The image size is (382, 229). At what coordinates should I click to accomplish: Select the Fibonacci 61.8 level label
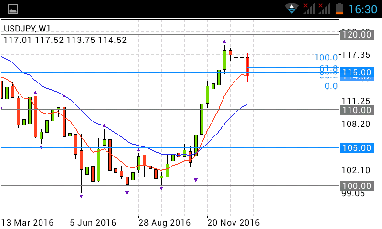click(x=329, y=68)
